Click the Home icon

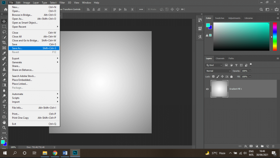pos(6,9)
